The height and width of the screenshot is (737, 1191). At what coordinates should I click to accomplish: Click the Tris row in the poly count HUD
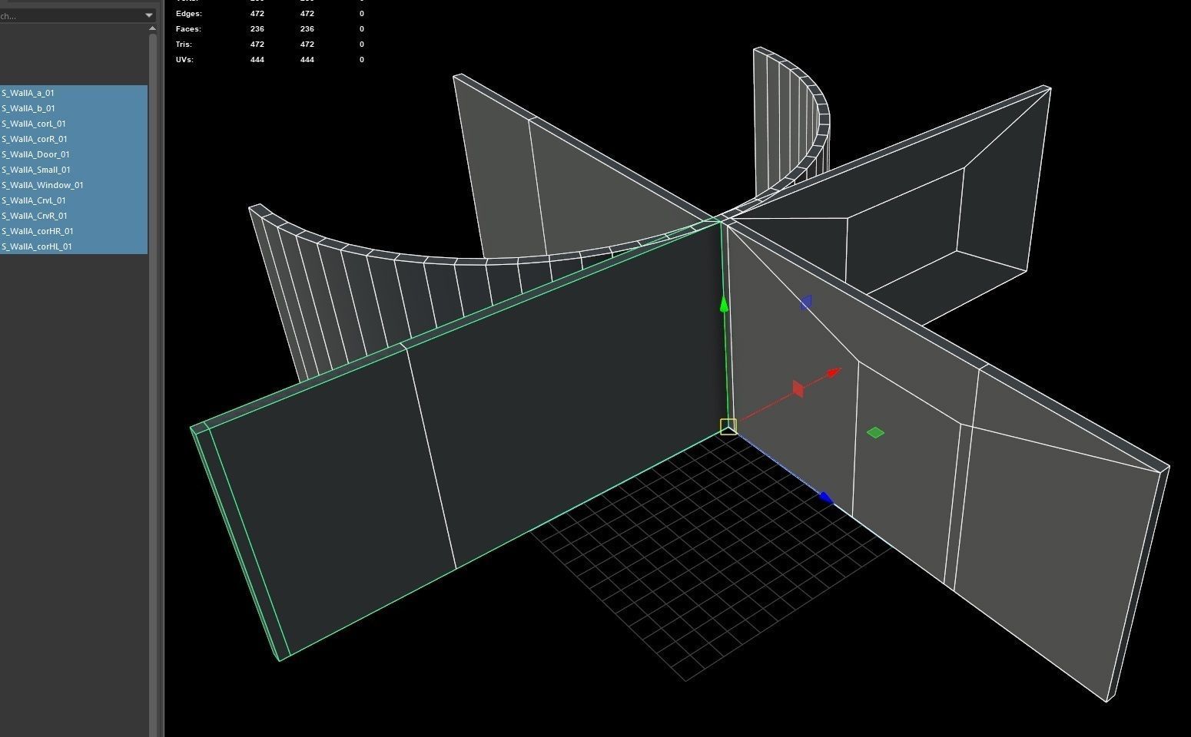[270, 44]
